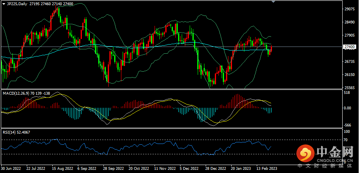Click the 29075 price axis label

(x=349, y=9)
